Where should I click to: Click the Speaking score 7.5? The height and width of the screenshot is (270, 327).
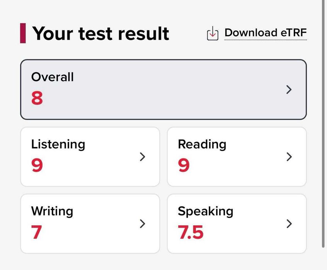click(x=191, y=232)
